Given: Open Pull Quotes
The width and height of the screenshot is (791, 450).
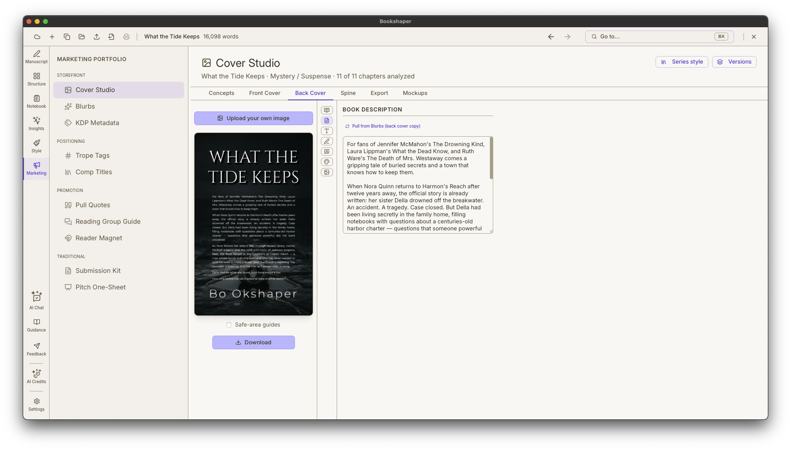Looking at the screenshot, I should 119,205.
